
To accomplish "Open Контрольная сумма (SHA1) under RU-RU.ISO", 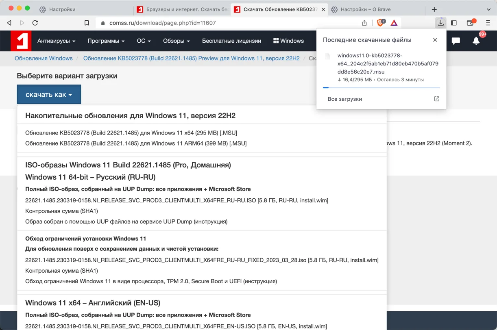I will point(61,211).
